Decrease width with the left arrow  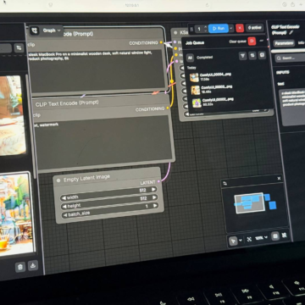(x=64, y=197)
